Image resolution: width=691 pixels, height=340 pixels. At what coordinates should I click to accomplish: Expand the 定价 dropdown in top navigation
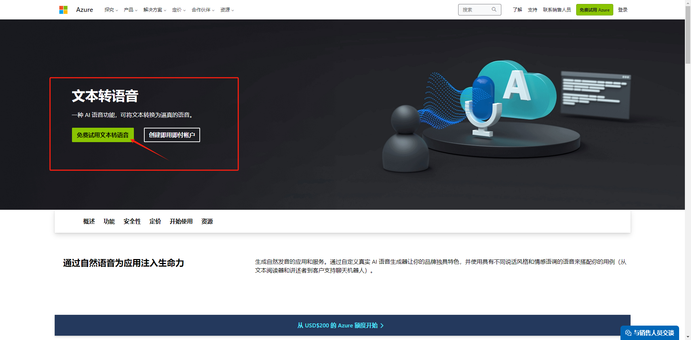pos(179,10)
